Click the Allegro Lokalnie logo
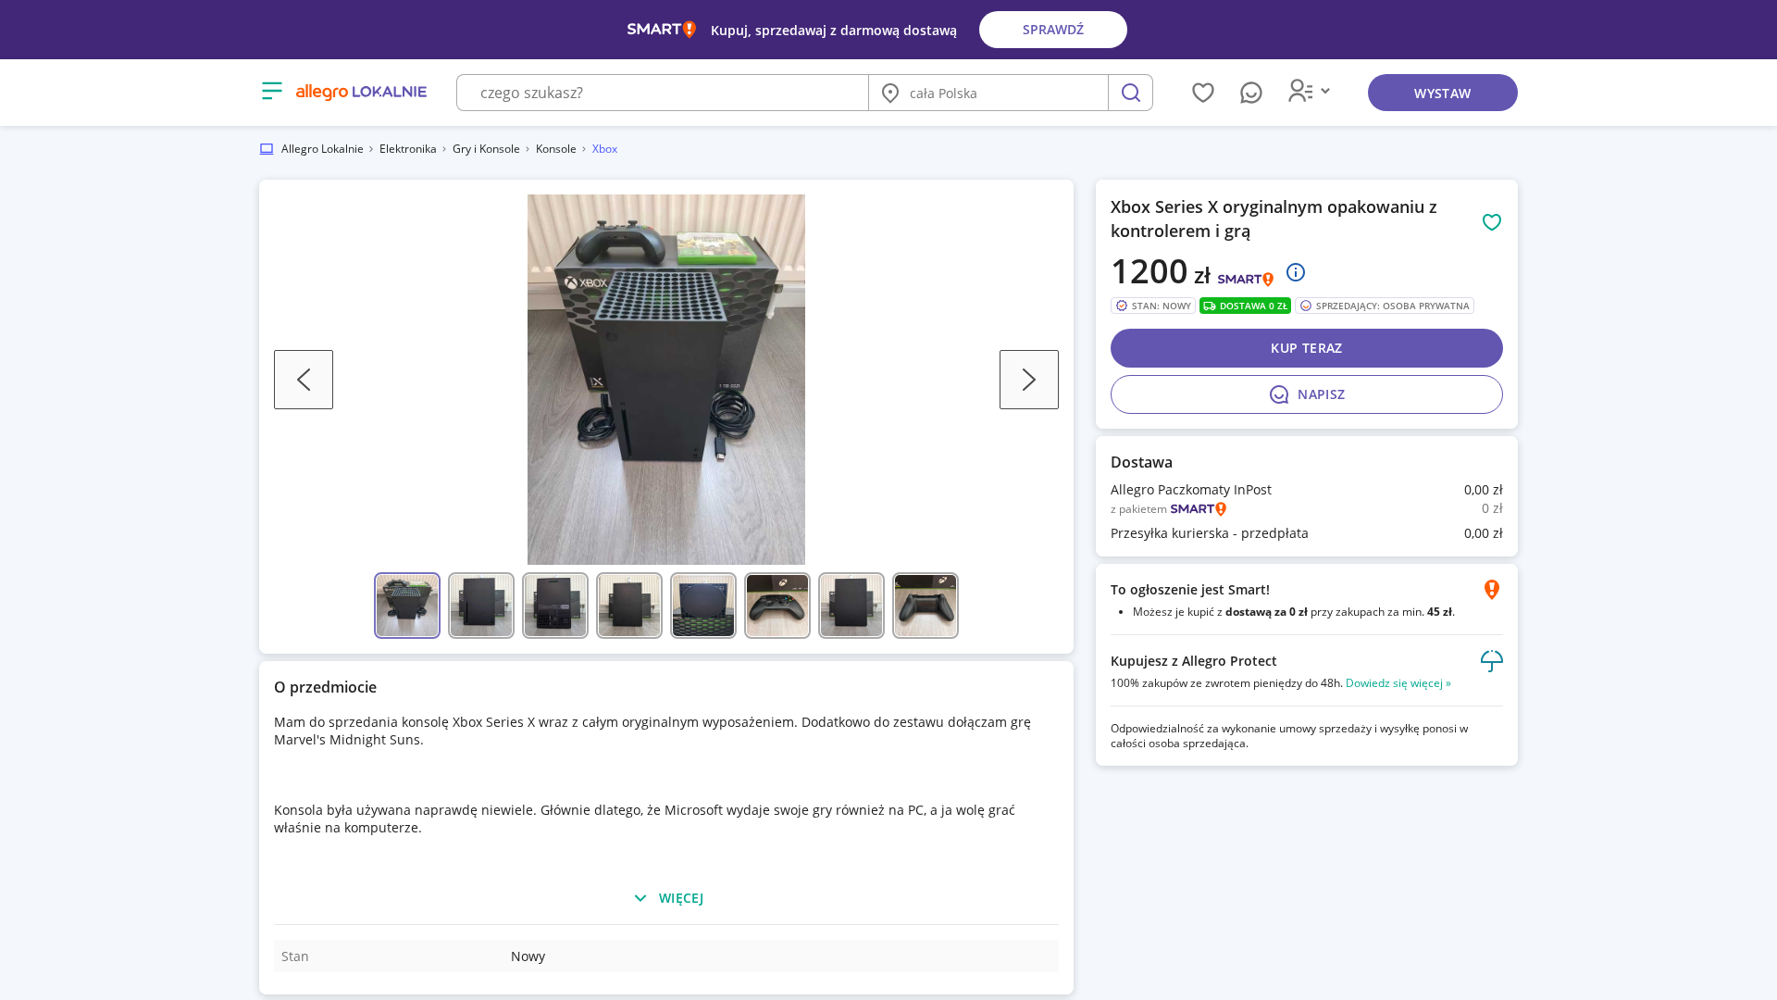Image resolution: width=1777 pixels, height=1000 pixels. tap(361, 92)
